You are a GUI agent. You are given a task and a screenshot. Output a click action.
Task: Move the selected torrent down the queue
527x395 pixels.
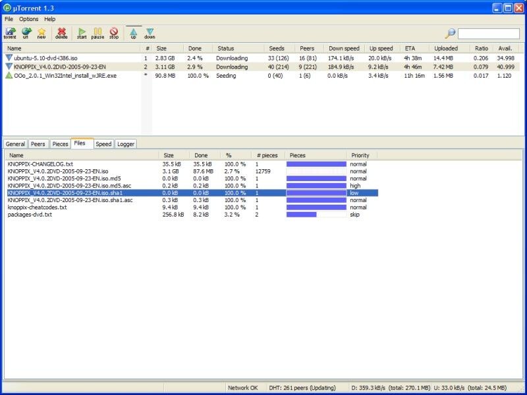(152, 32)
